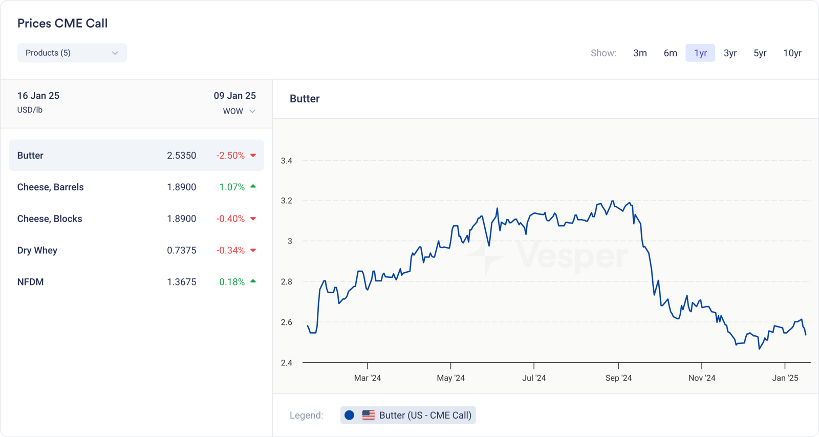This screenshot has height=437, width=819.
Task: Select the NFDM product row
Action: pyautogui.click(x=136, y=282)
